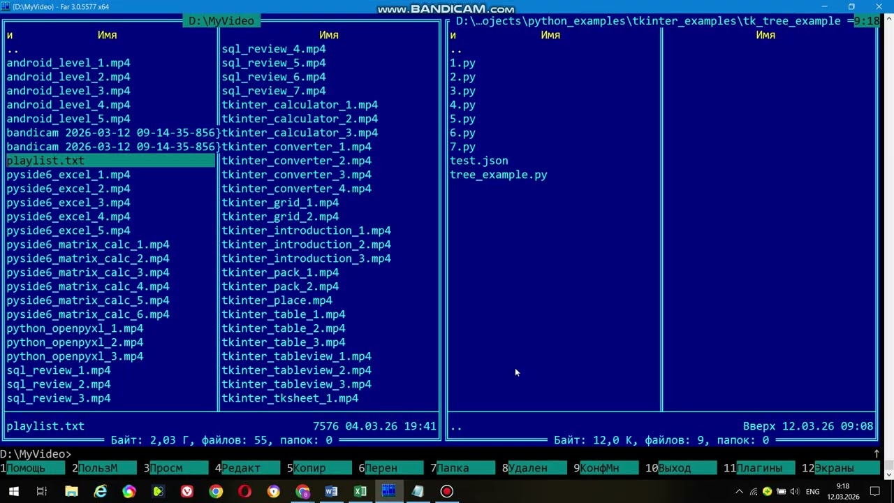894x503 pixels.
Task: Select tkinter_tableview_2.mp4 file
Action: click(x=297, y=370)
